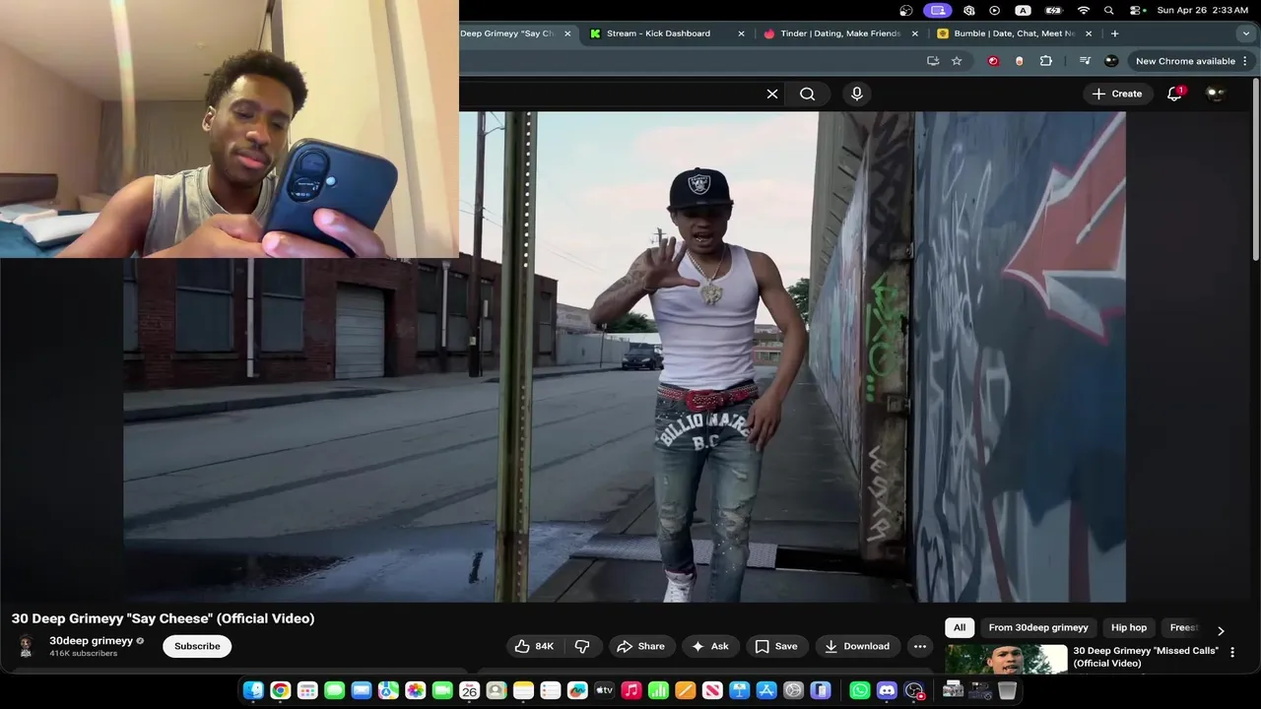Open the 30deep grimeyy channel avatar
Screen dimensions: 1261x709
click(x=27, y=646)
